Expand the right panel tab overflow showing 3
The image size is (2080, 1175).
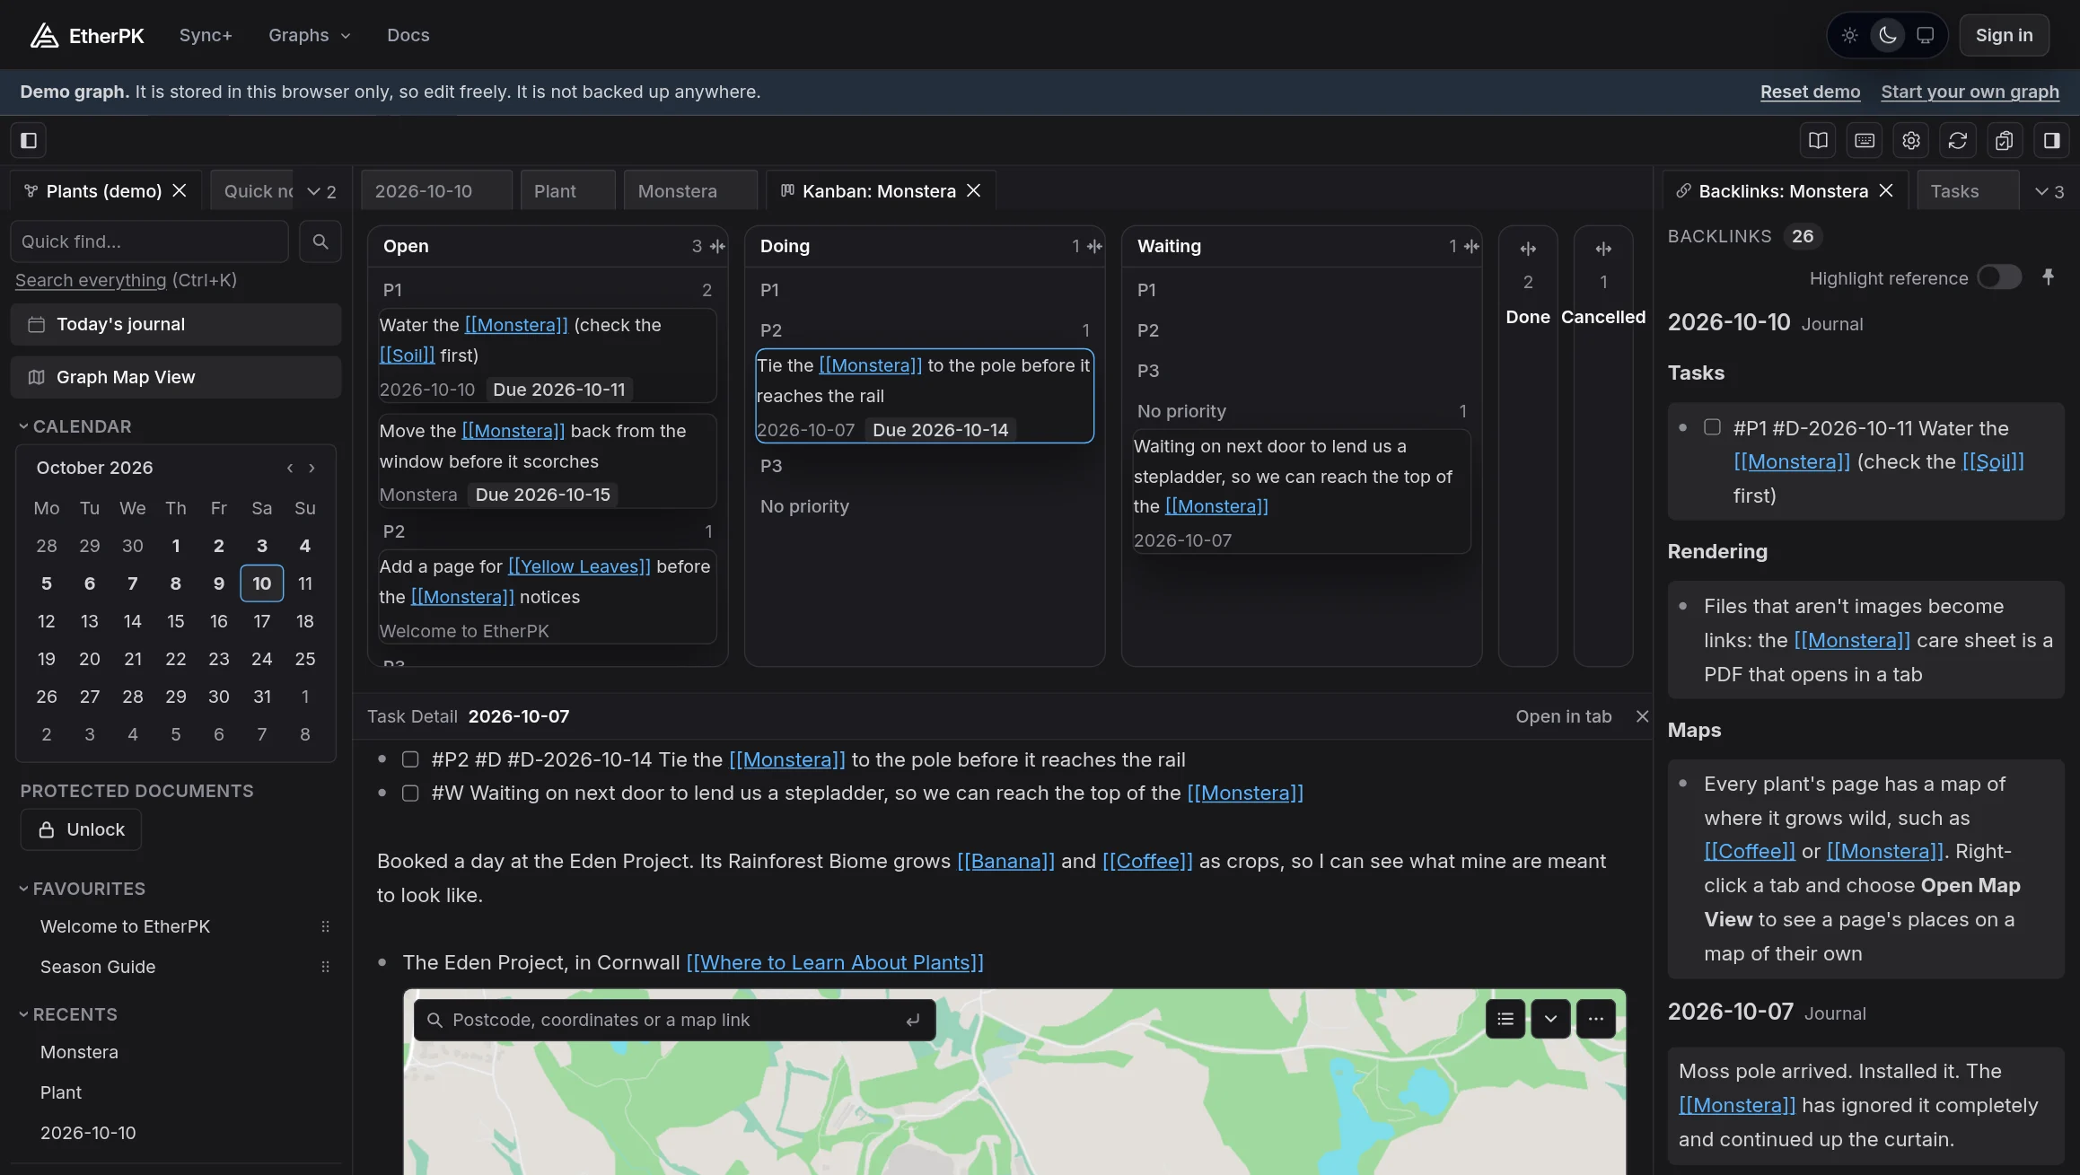(x=2049, y=191)
